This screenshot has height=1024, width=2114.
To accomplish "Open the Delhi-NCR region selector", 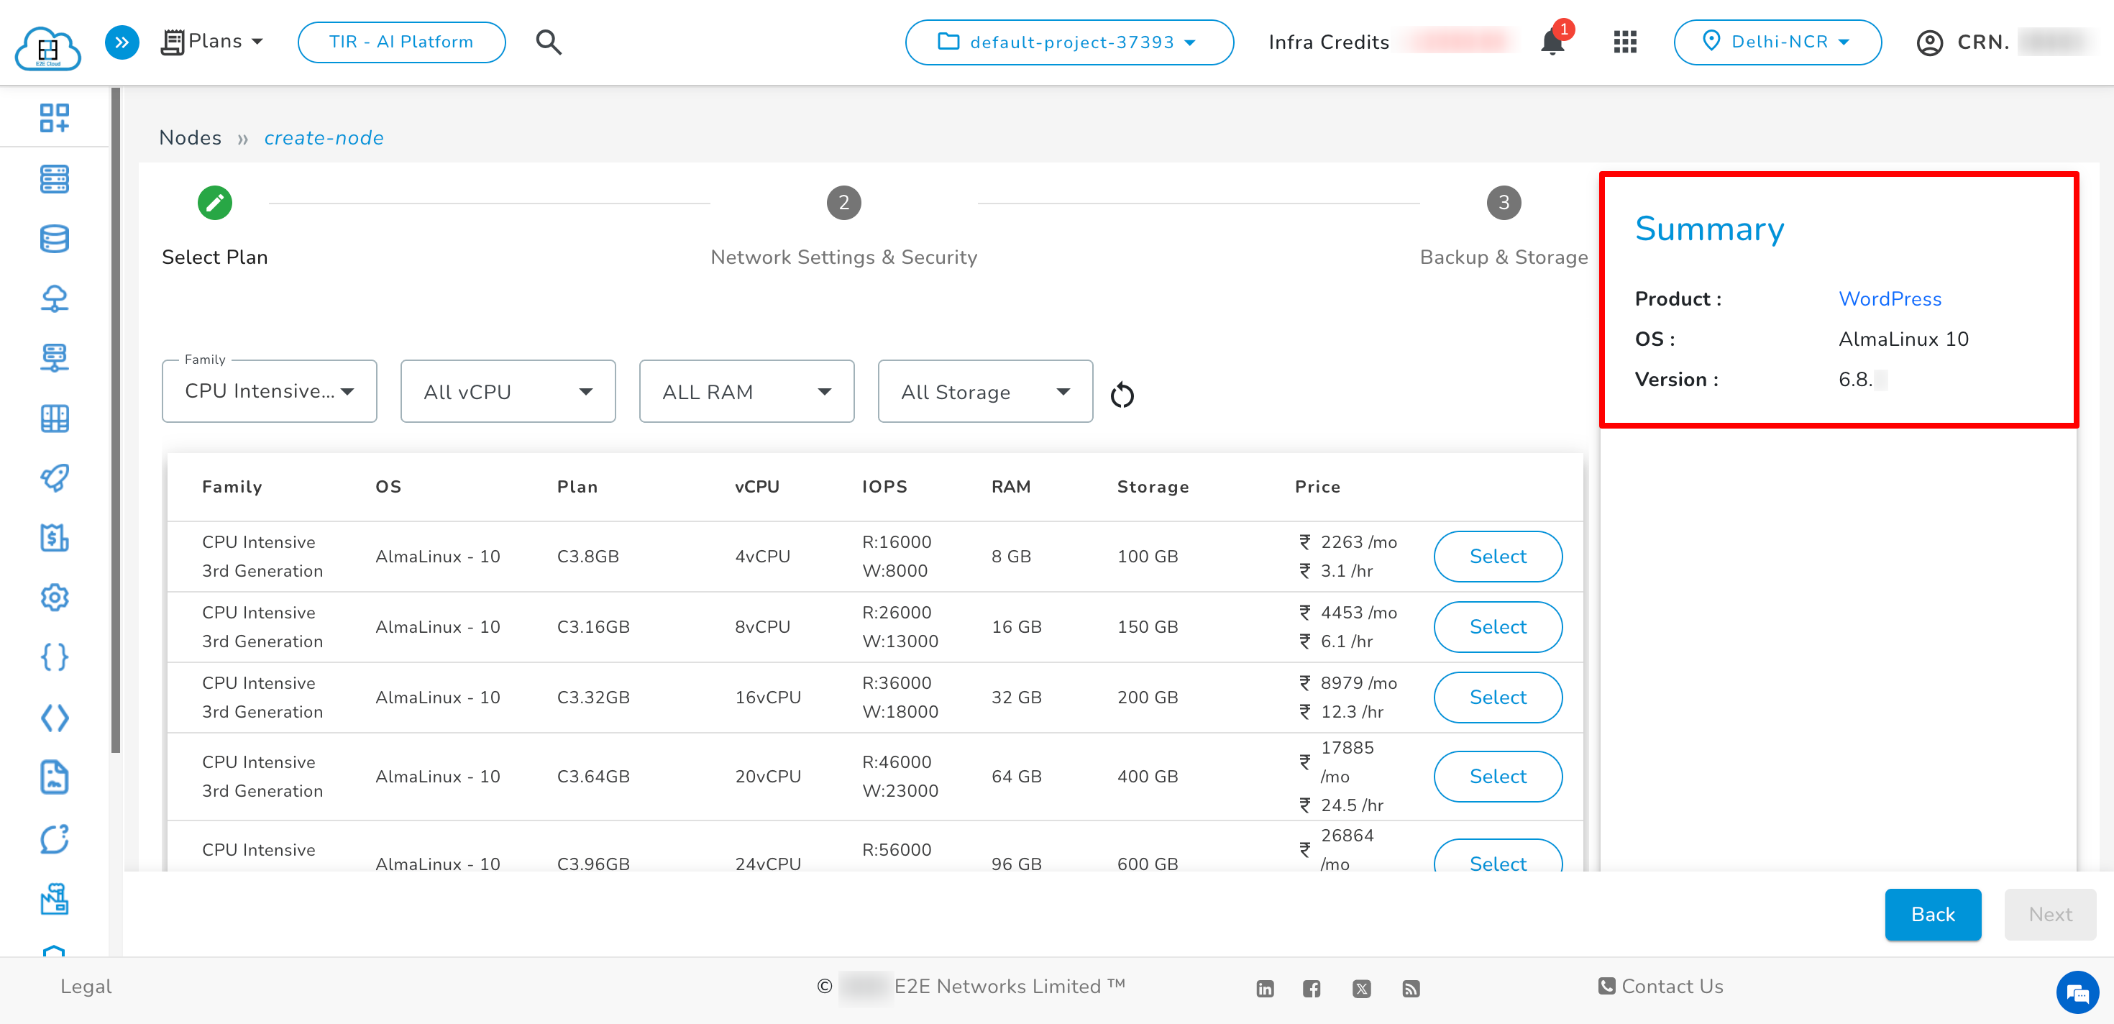I will 1777,42.
